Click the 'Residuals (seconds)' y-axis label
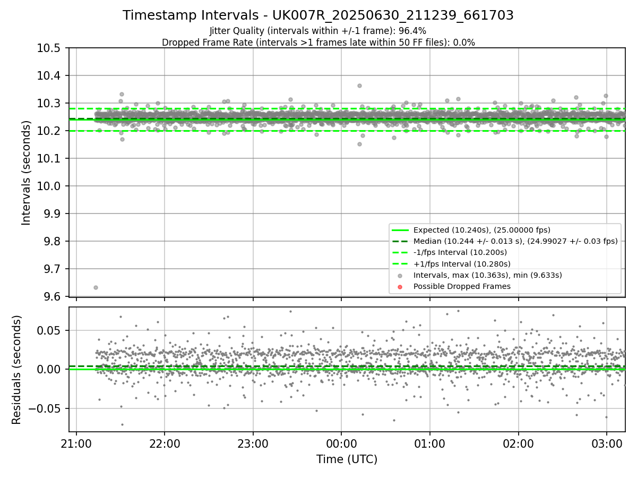 coord(16,370)
